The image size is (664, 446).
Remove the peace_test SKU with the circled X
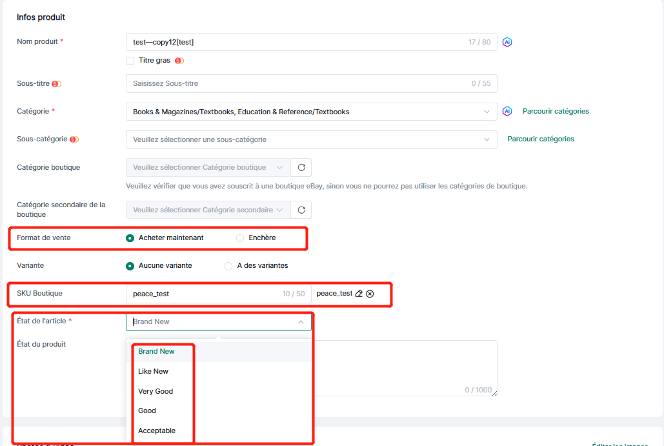pos(370,294)
